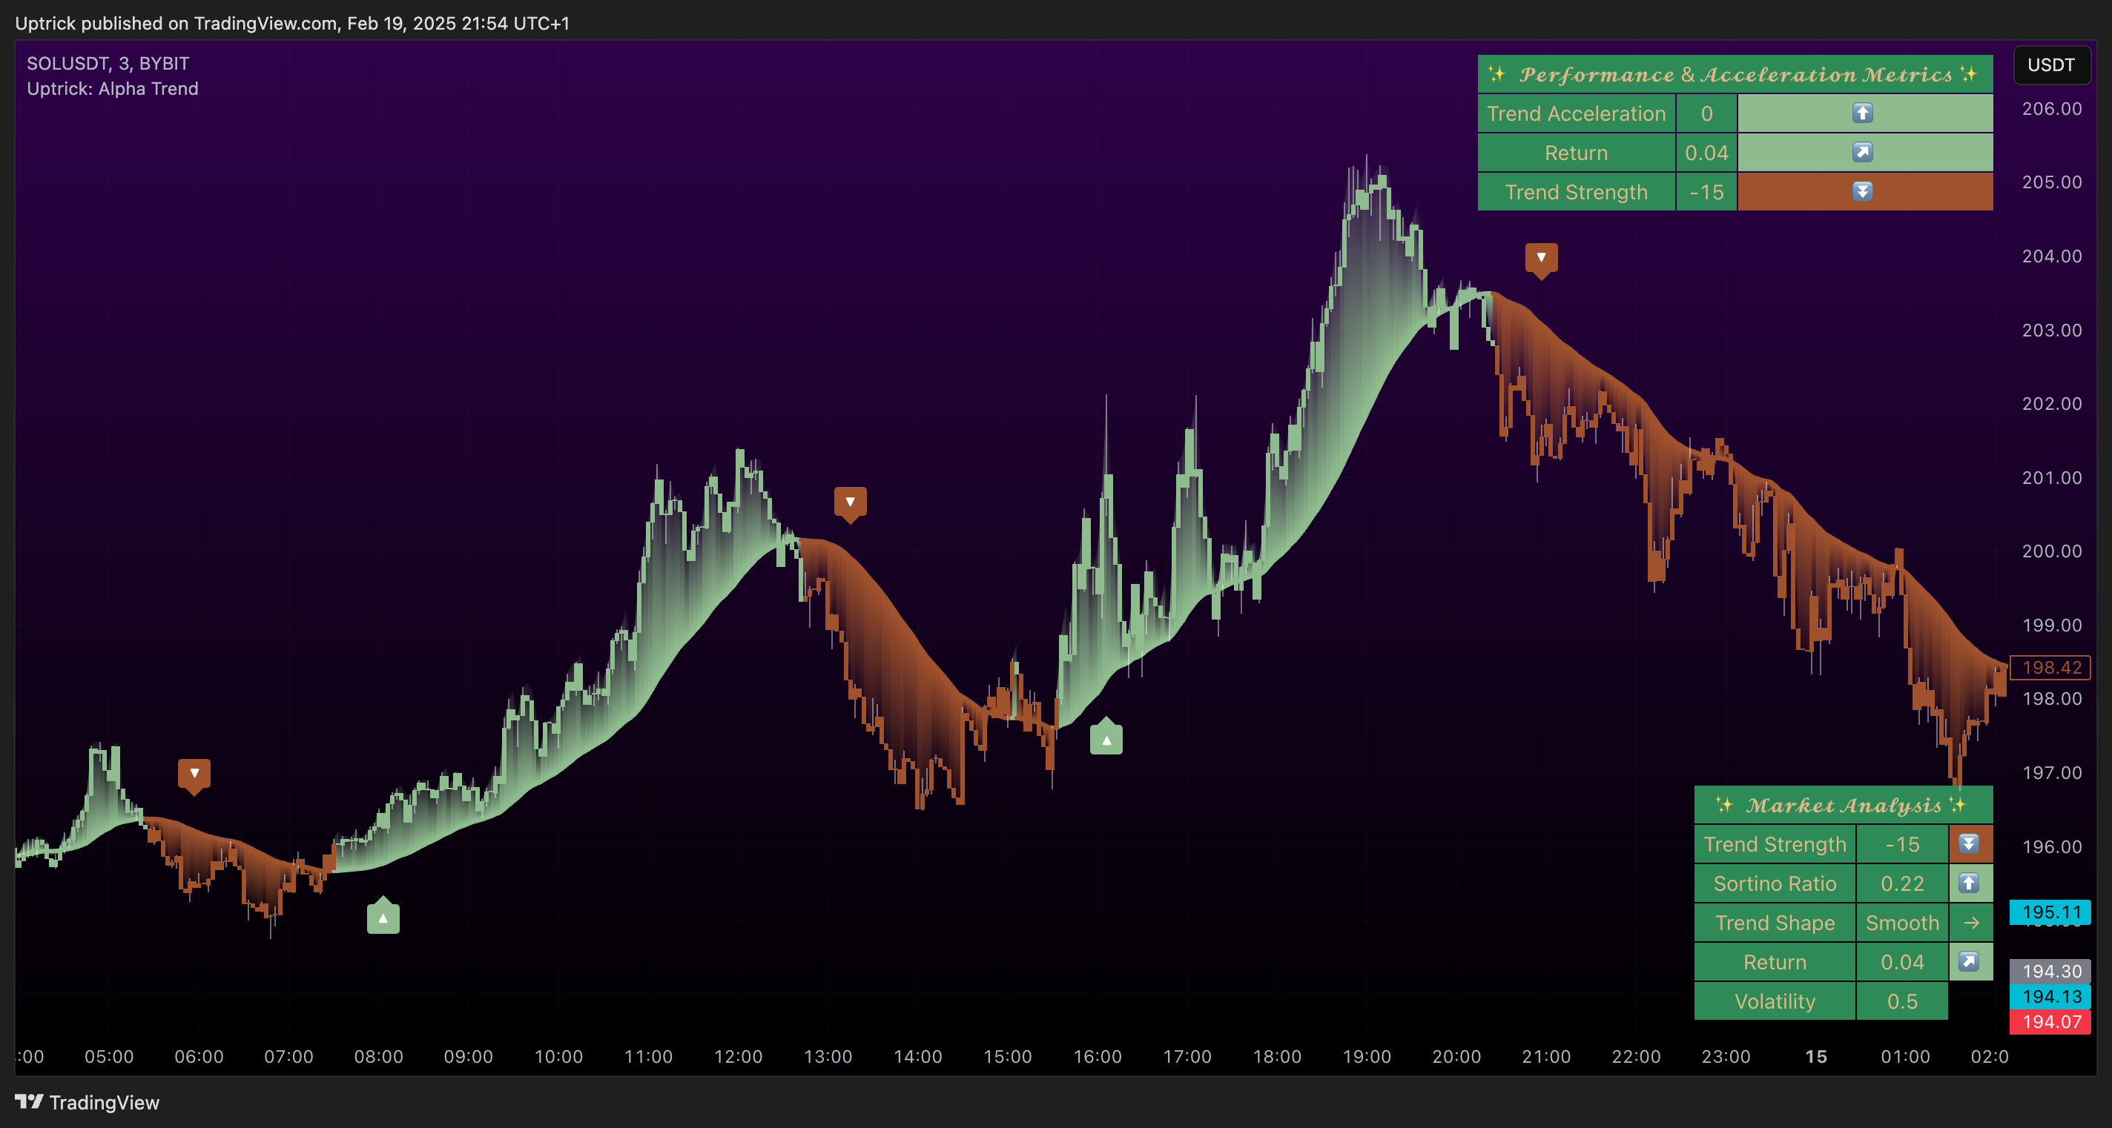Click the 204.00 price axis label
The image size is (2112, 1128).
click(x=2051, y=256)
